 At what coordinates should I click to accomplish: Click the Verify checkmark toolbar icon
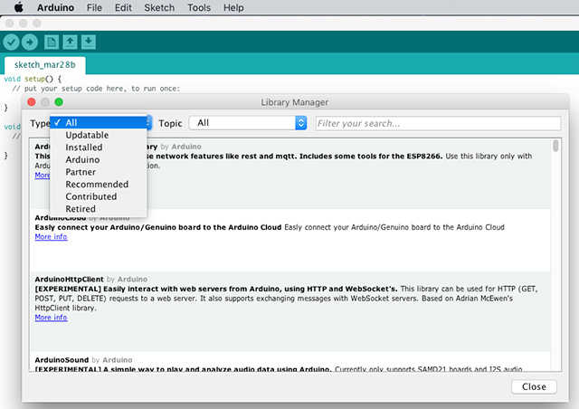click(x=12, y=43)
